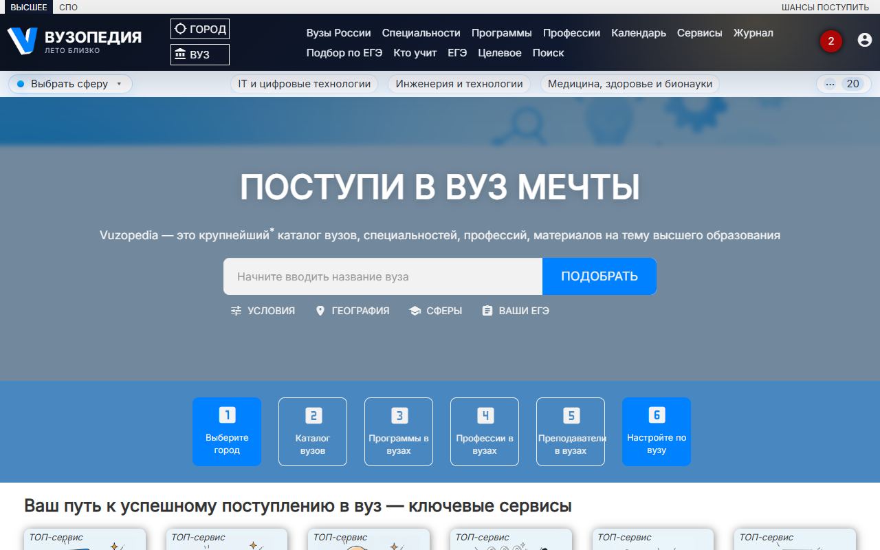The height and width of the screenshot is (550, 880).
Task: Open the ЕГЭ navigation link
Action: point(457,53)
